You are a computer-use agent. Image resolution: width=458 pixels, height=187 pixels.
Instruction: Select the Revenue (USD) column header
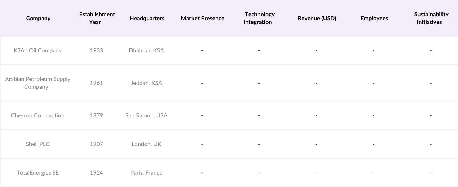pyautogui.click(x=317, y=18)
